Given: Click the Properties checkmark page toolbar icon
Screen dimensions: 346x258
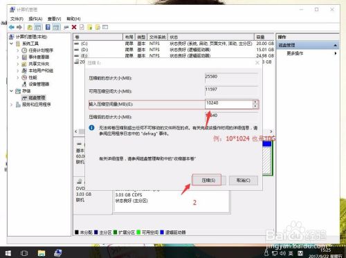Looking at the screenshot, I should 82,27.
